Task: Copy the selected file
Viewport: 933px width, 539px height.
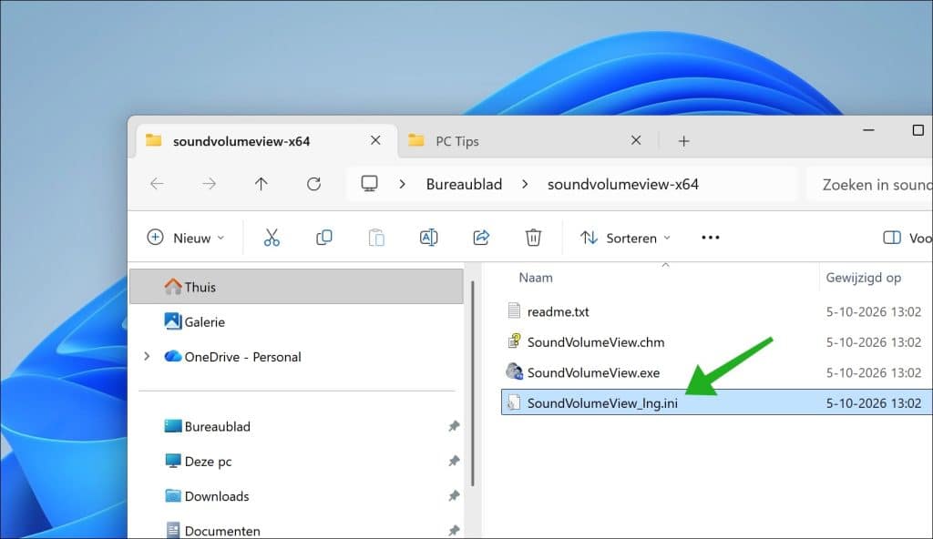Action: click(x=324, y=238)
